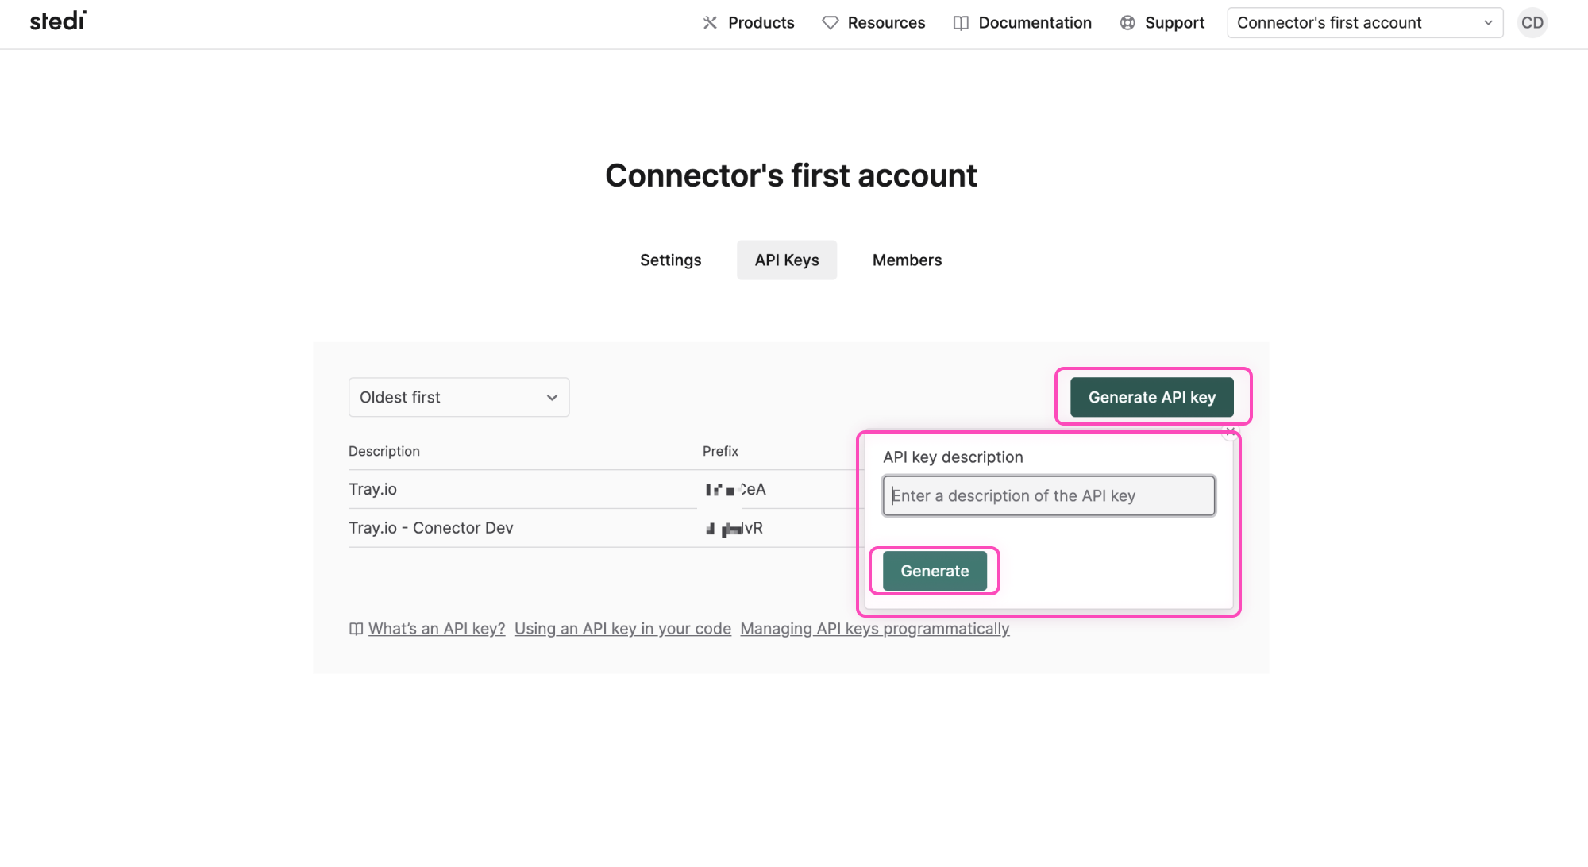This screenshot has height=867, width=1588.
Task: Select the API Keys tab
Action: click(786, 260)
